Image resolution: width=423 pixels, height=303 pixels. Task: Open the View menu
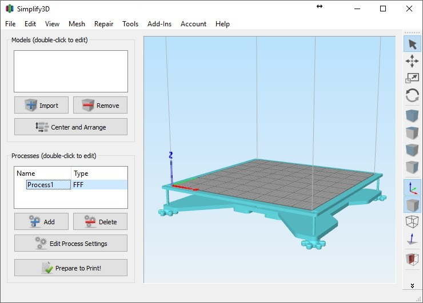[52, 24]
